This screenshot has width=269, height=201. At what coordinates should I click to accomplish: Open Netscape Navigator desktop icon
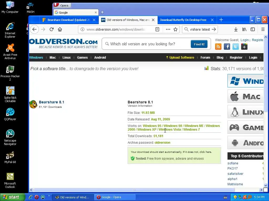[10, 137]
